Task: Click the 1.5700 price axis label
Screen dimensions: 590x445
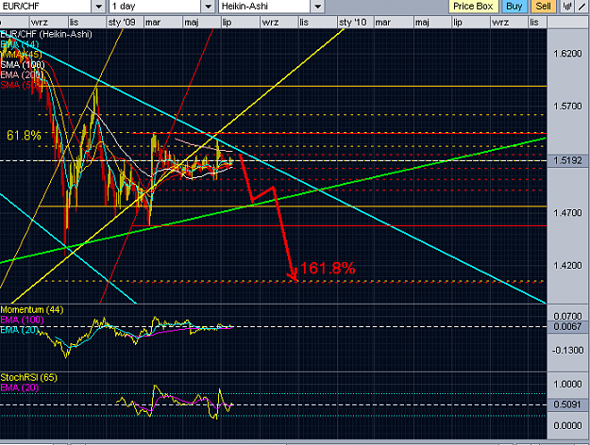Action: pyautogui.click(x=567, y=107)
